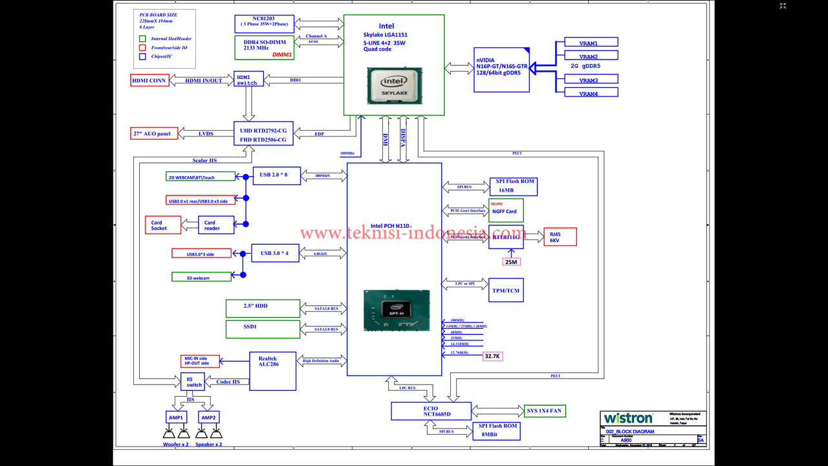Image resolution: width=828 pixels, height=466 pixels.
Task: Click the Channel A 64 bit label
Action: (x=316, y=38)
